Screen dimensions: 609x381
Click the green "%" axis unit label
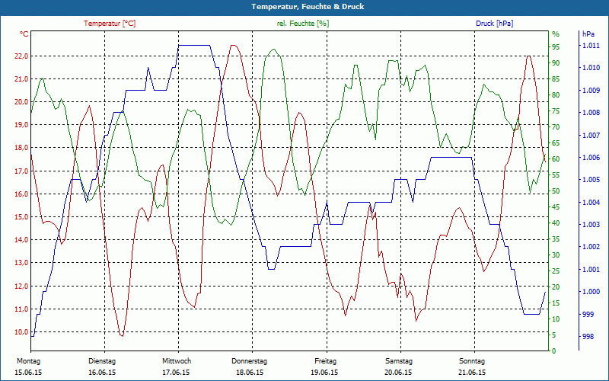pyautogui.click(x=556, y=34)
